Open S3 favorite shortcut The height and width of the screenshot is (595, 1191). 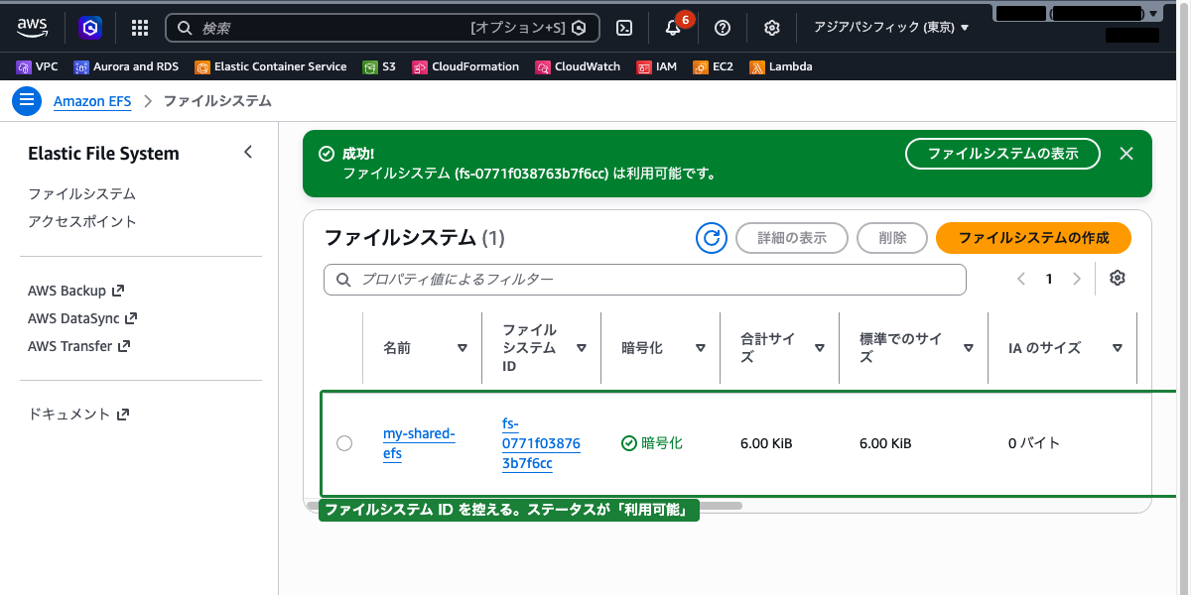[x=379, y=66]
